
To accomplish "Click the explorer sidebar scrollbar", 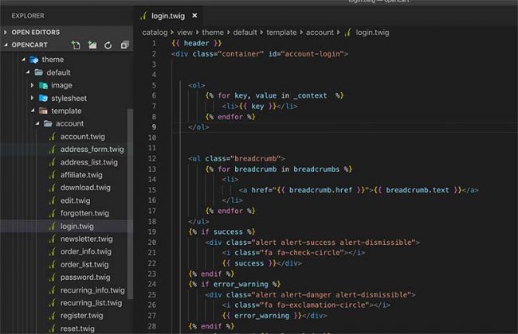I will [130, 203].
